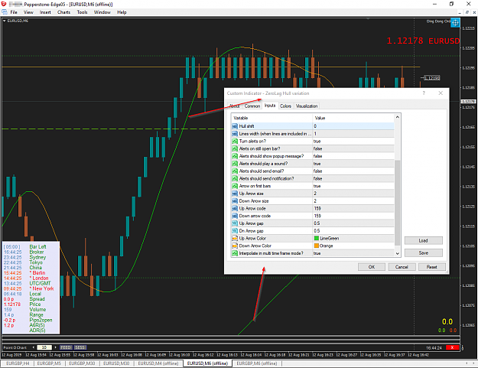Select the Hull shift value cell
478x368 pixels.
353,126
